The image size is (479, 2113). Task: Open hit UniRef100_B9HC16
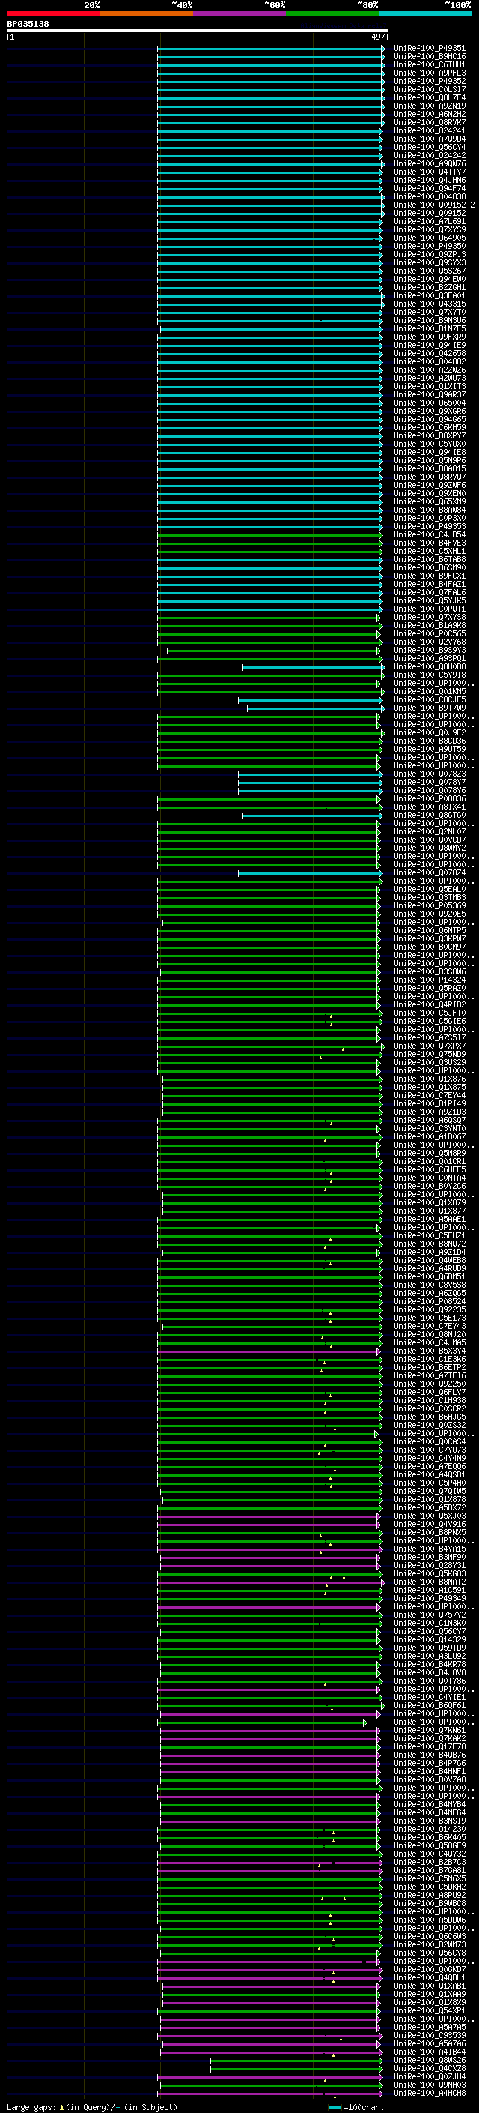pos(429,57)
